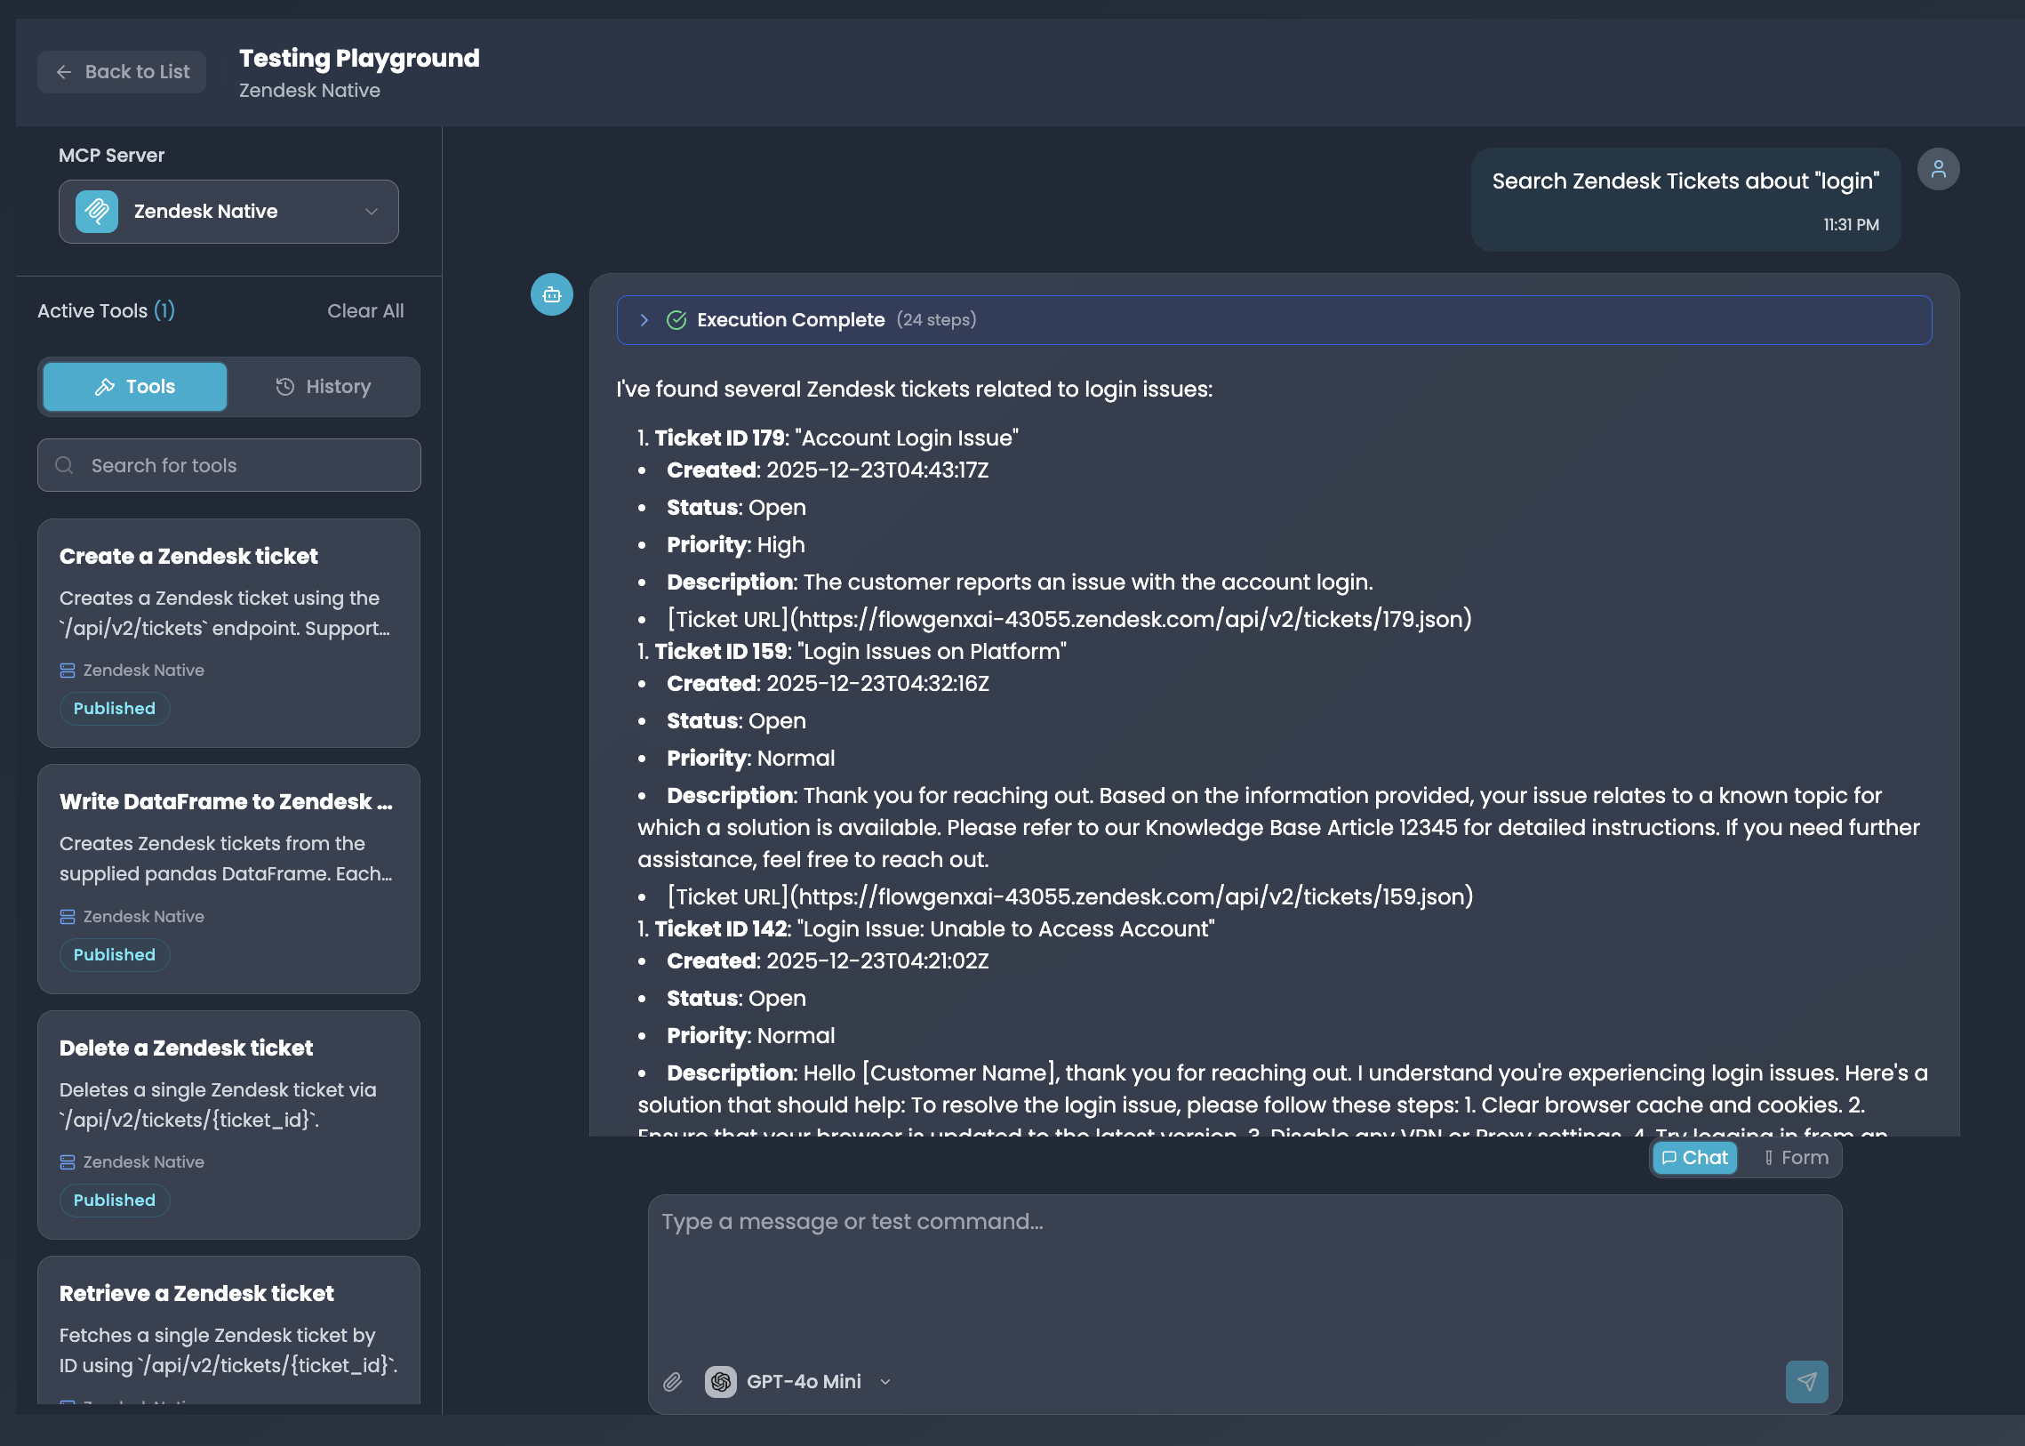
Task: Switch to the History tab
Action: tap(323, 387)
